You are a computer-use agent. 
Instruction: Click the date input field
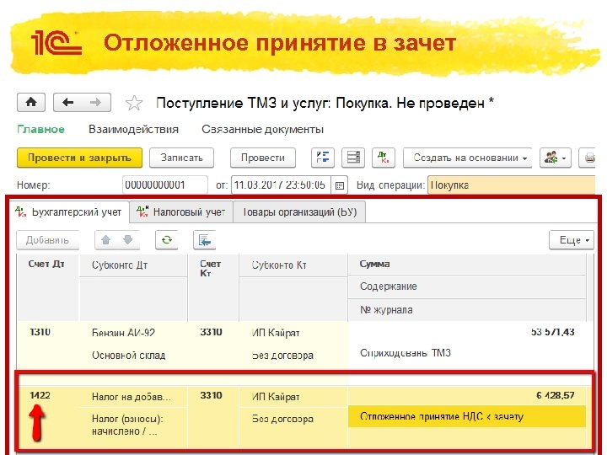(x=281, y=185)
